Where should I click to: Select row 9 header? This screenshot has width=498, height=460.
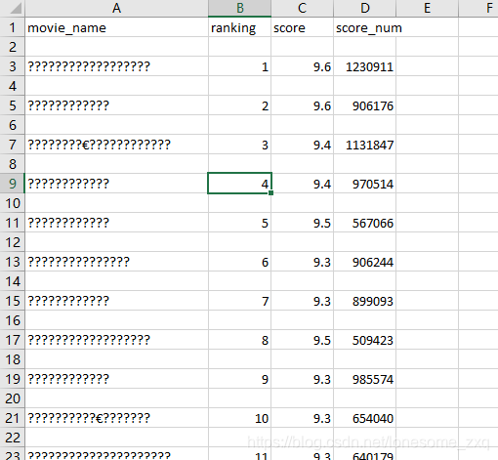click(x=13, y=184)
